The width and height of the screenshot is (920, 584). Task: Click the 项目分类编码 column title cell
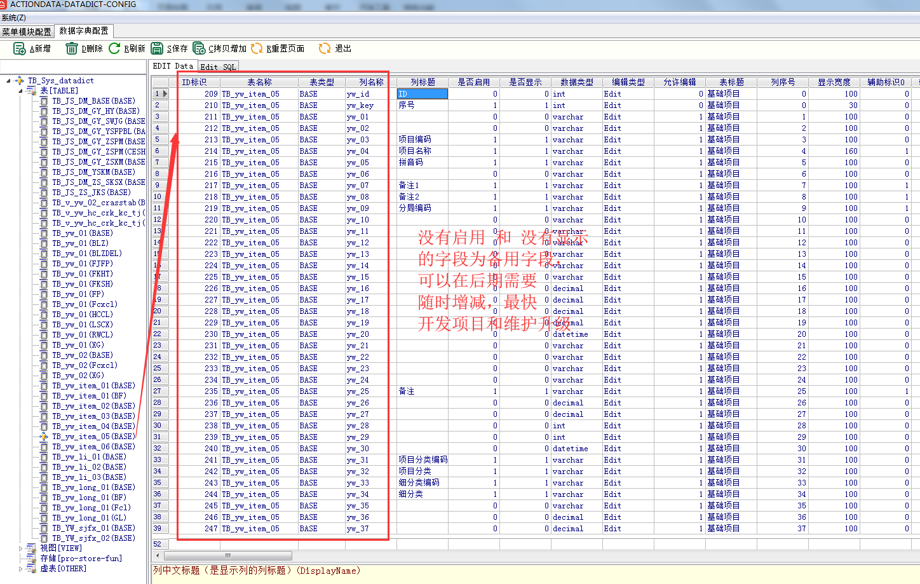(423, 460)
